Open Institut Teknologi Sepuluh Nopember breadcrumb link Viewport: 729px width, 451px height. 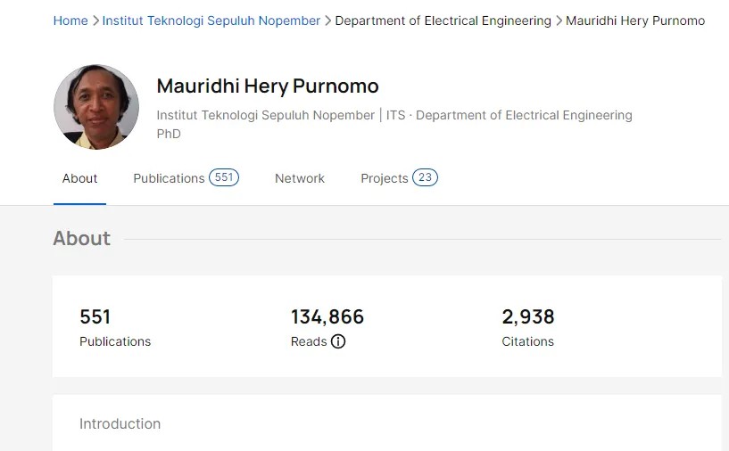click(x=211, y=20)
